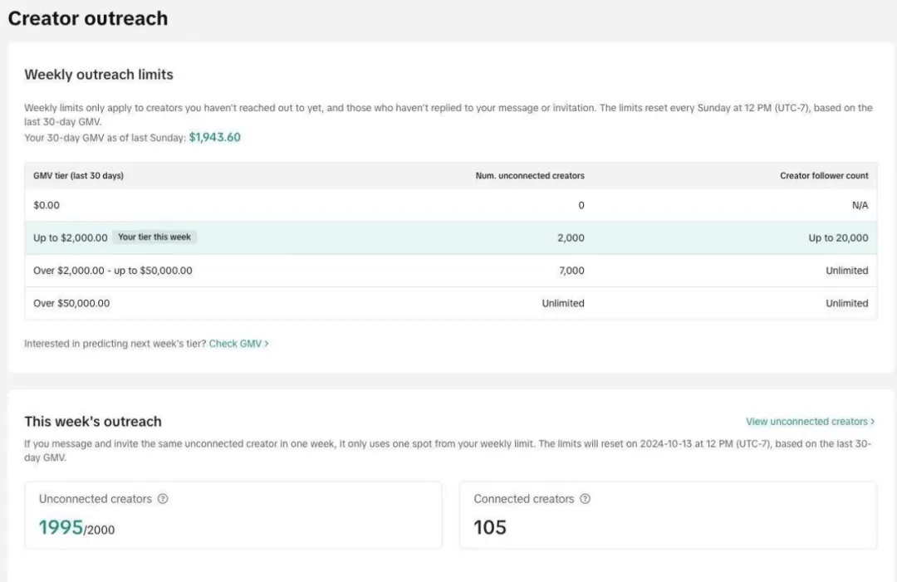This screenshot has width=897, height=582.
Task: Click the 105 connected creators count
Action: click(x=490, y=528)
